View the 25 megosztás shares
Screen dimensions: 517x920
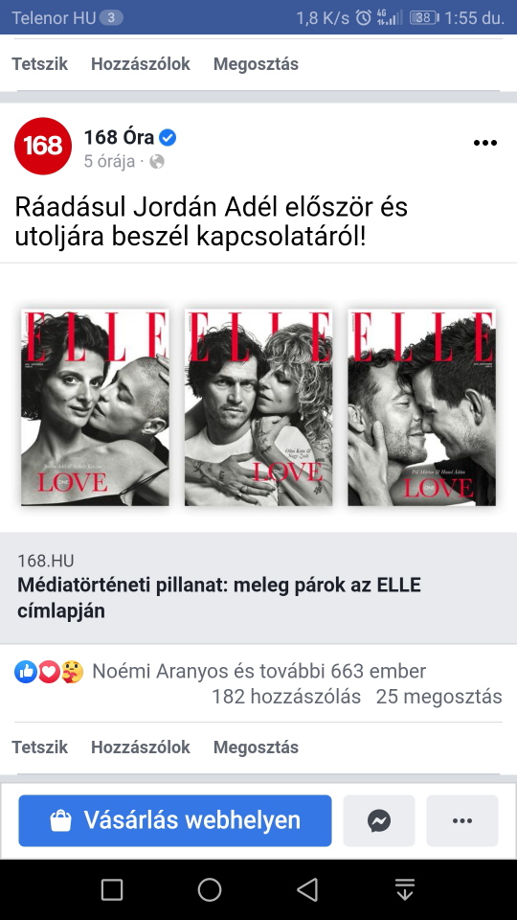pos(439,697)
